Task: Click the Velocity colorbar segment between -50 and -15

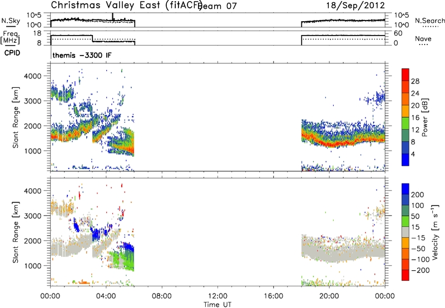Action: 406,243
